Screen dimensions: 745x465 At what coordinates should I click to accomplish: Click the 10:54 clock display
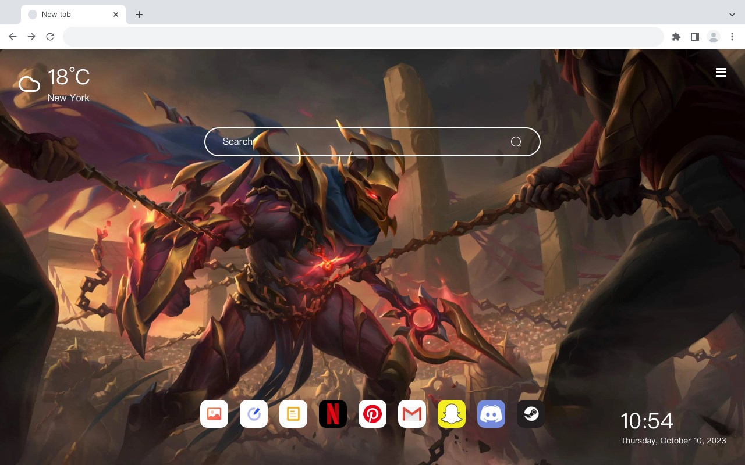click(647, 421)
